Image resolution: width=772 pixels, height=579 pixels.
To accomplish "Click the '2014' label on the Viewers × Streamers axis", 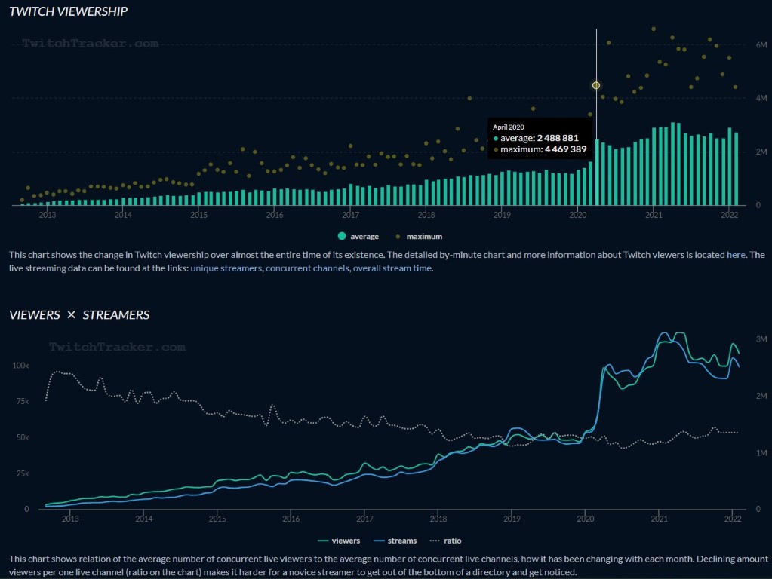I will tap(144, 519).
